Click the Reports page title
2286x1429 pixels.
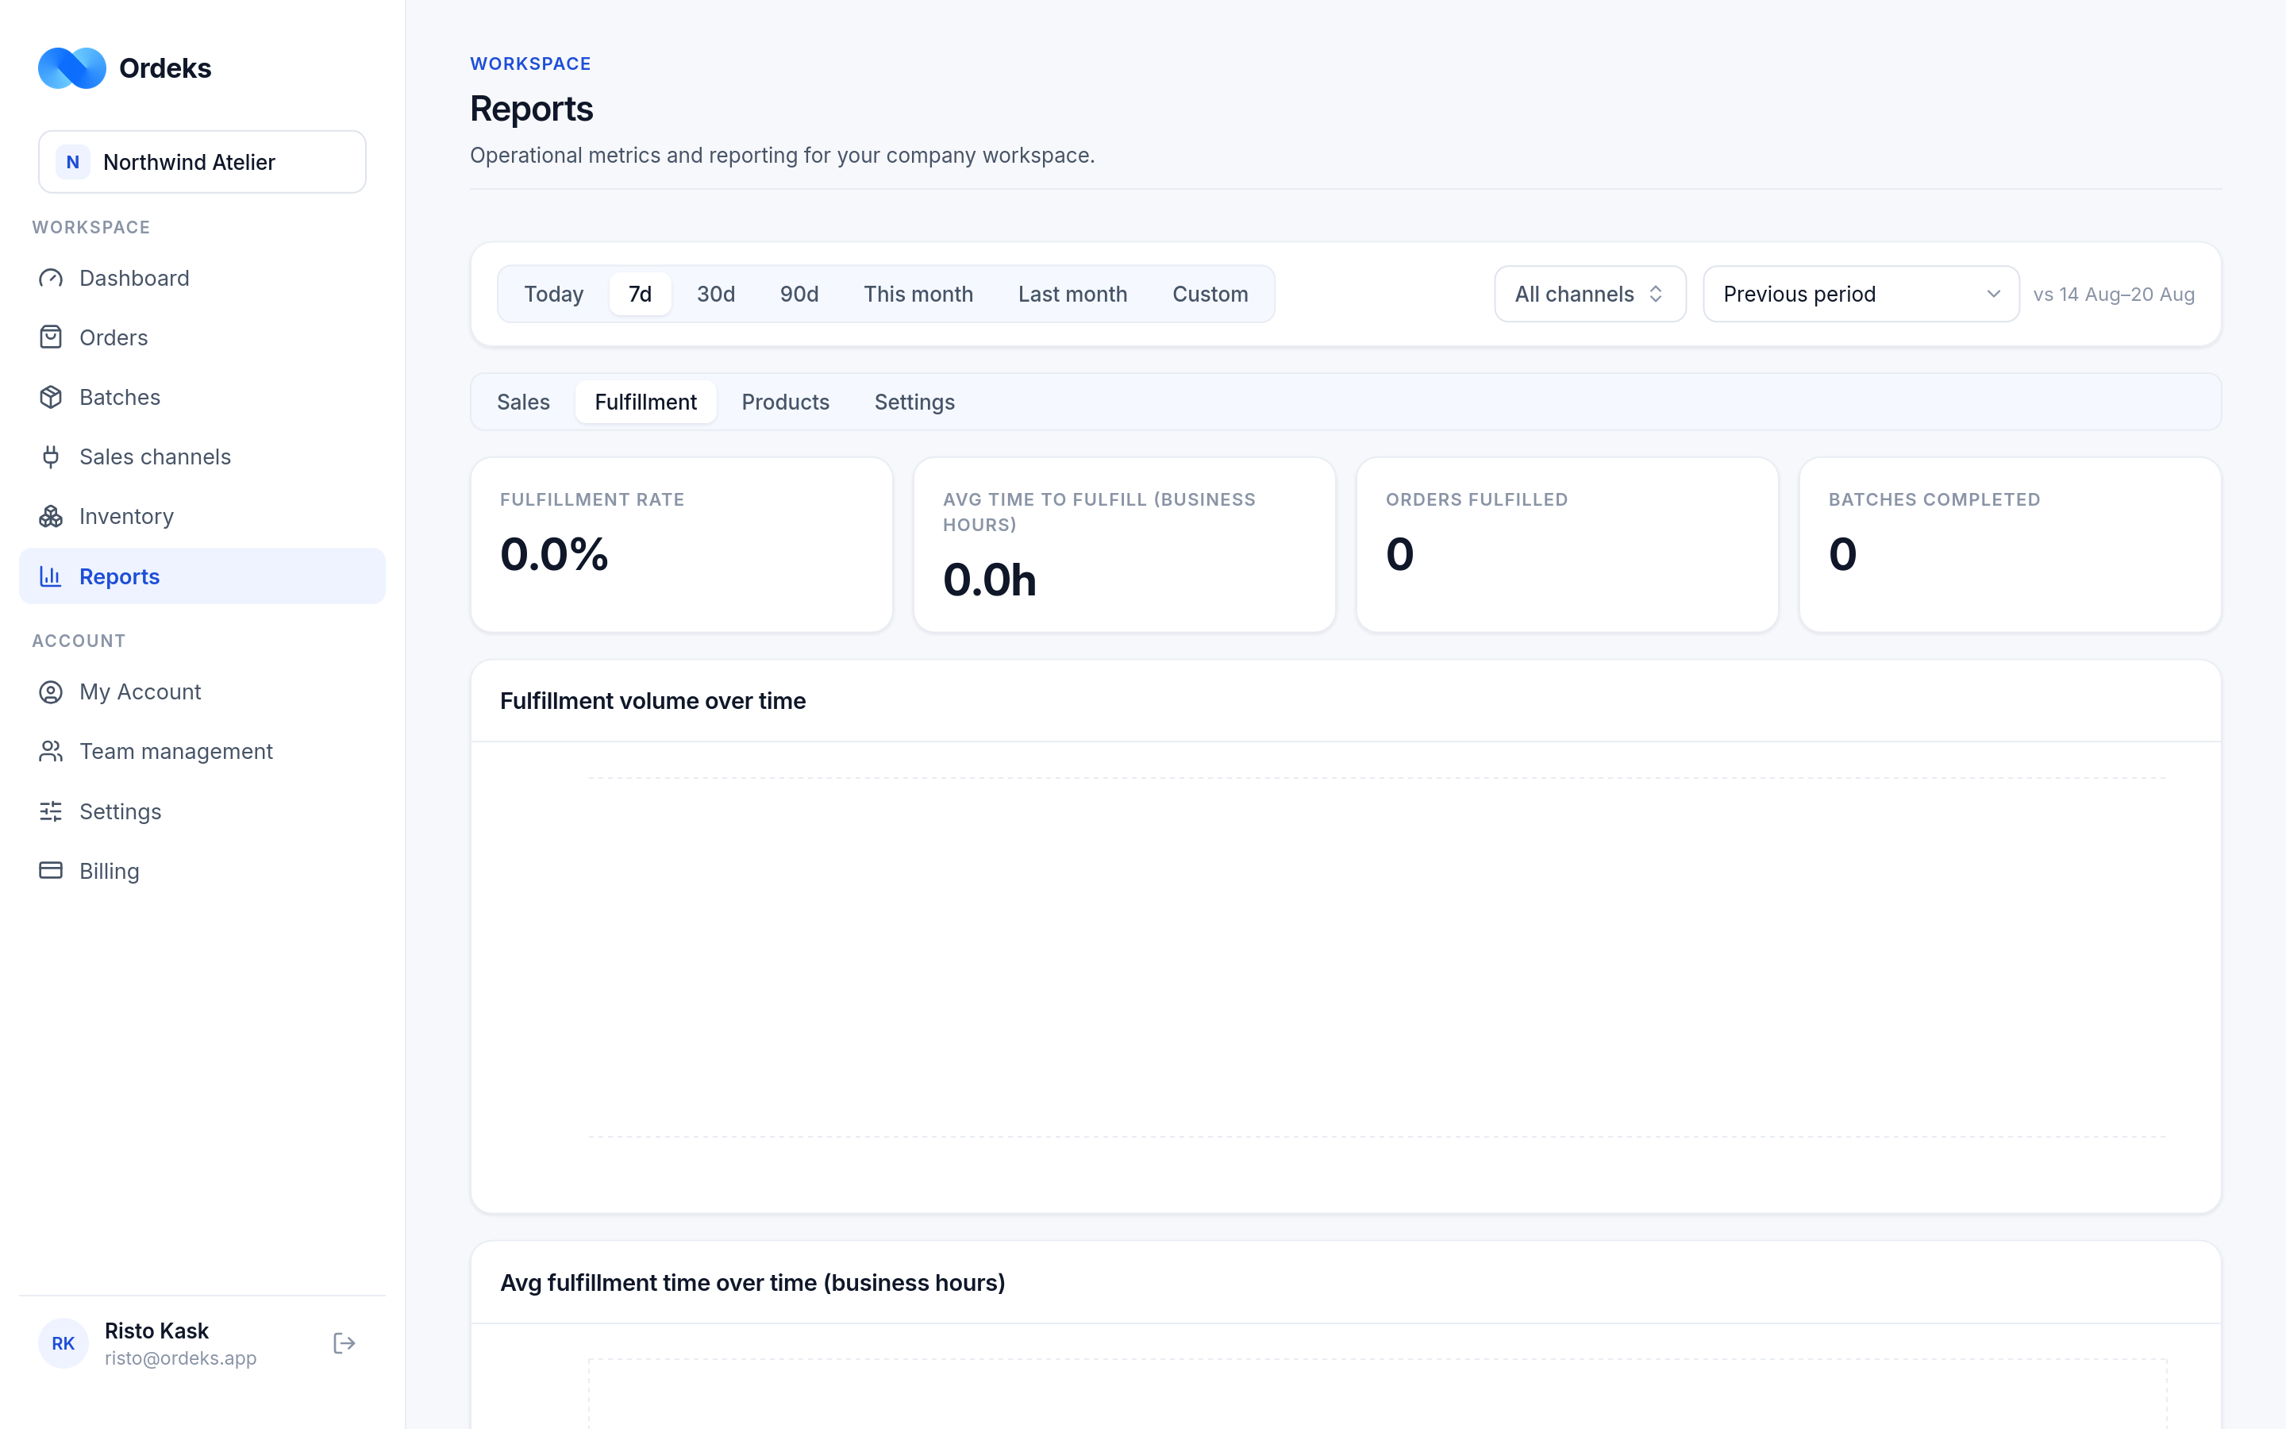point(532,109)
